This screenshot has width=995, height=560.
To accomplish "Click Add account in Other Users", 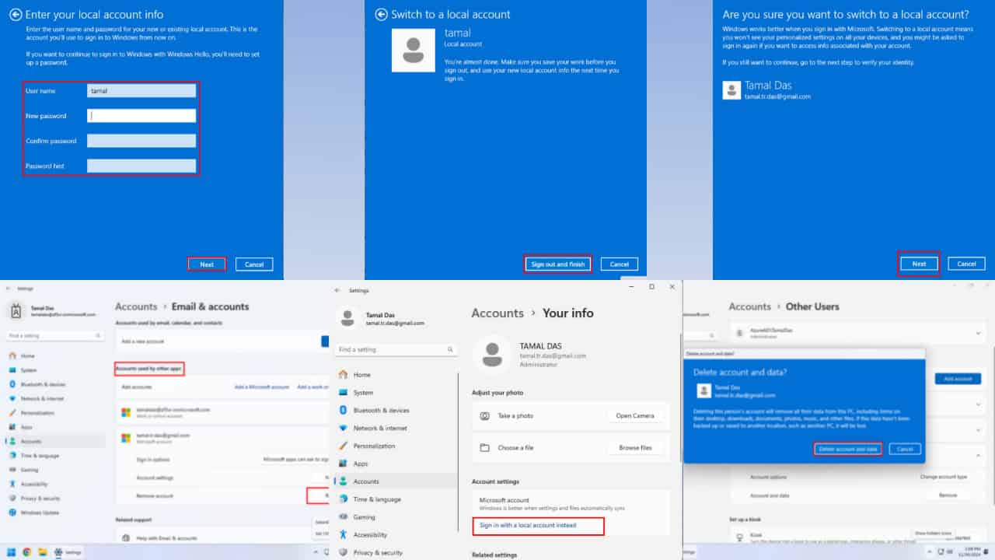I will (x=958, y=379).
